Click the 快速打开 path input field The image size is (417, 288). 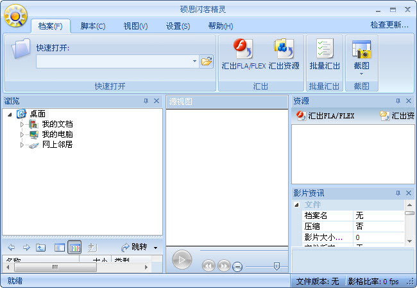114,61
